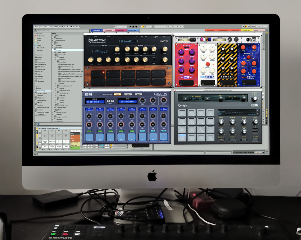This screenshot has height=240, width=301.
Task: Turn the Gladstone MASTER LEVEL knob
Action: [165, 49]
